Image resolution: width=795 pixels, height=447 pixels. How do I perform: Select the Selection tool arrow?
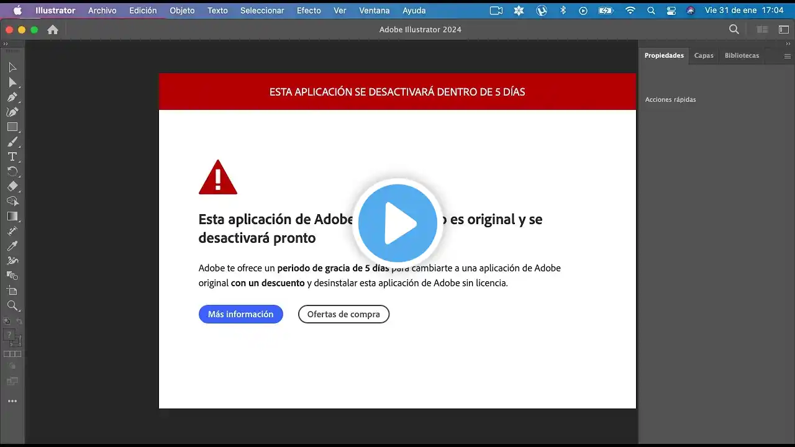(12, 67)
